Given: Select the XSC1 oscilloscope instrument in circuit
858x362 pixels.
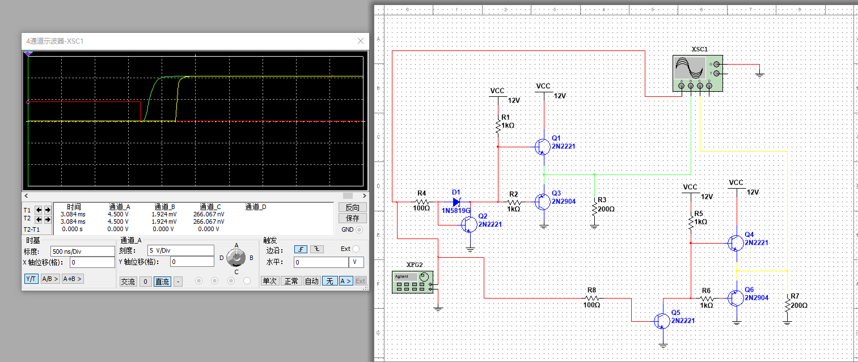Looking at the screenshot, I should point(698,73).
